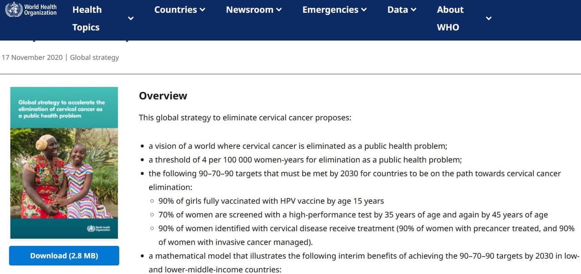Click the 17 November 2020 date
Image resolution: width=581 pixels, height=274 pixels.
[x=32, y=58]
